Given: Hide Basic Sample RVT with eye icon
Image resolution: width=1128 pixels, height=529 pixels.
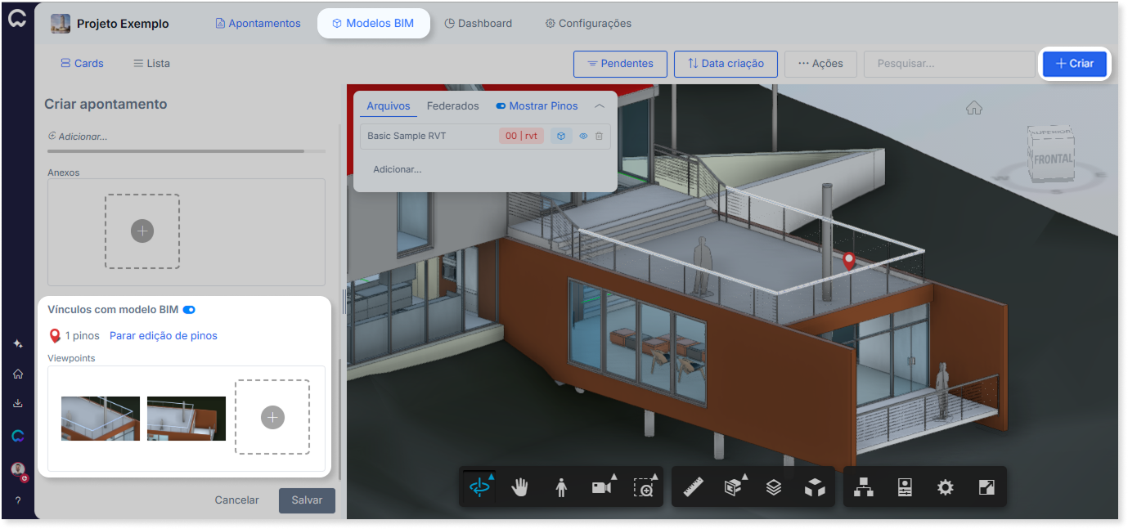Looking at the screenshot, I should [x=584, y=137].
